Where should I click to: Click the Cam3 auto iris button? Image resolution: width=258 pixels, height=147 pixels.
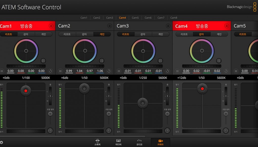[x=167, y=131]
